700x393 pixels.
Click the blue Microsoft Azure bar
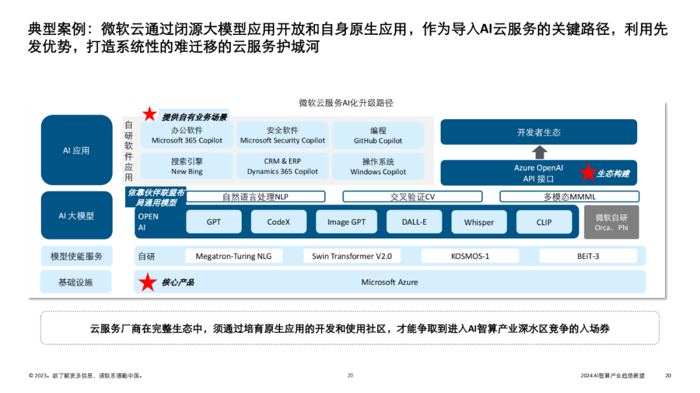tap(389, 282)
